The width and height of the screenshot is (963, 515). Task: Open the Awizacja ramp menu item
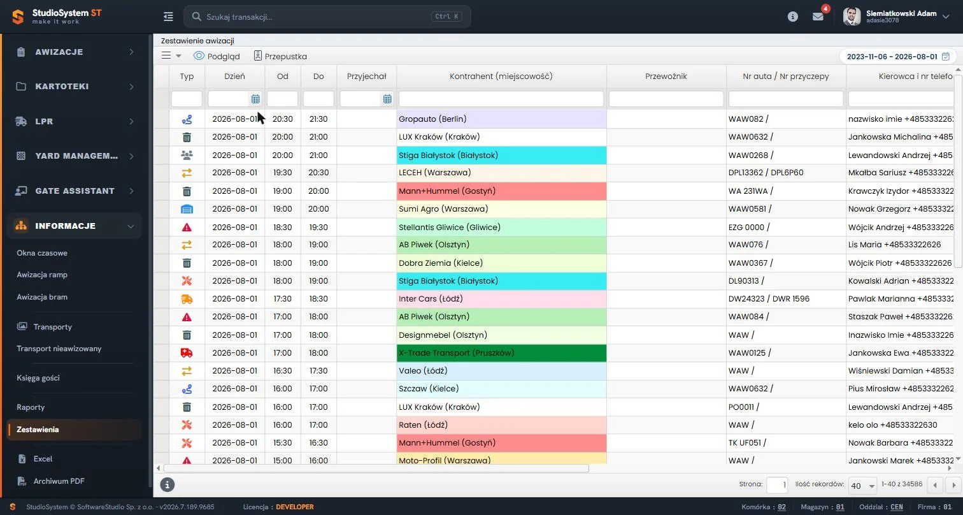42,275
